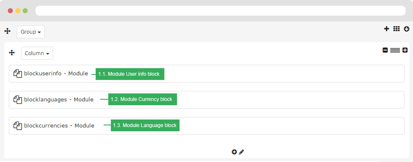The width and height of the screenshot is (413, 162).
Task: Click the plus icon in Group toolbar
Action: [x=386, y=29]
